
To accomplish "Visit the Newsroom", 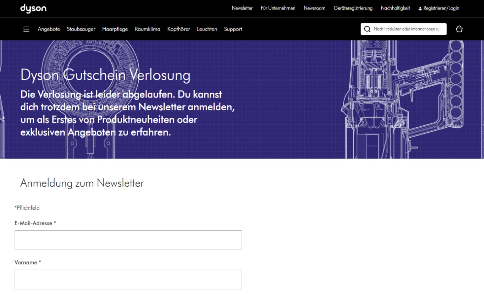I will (314, 8).
